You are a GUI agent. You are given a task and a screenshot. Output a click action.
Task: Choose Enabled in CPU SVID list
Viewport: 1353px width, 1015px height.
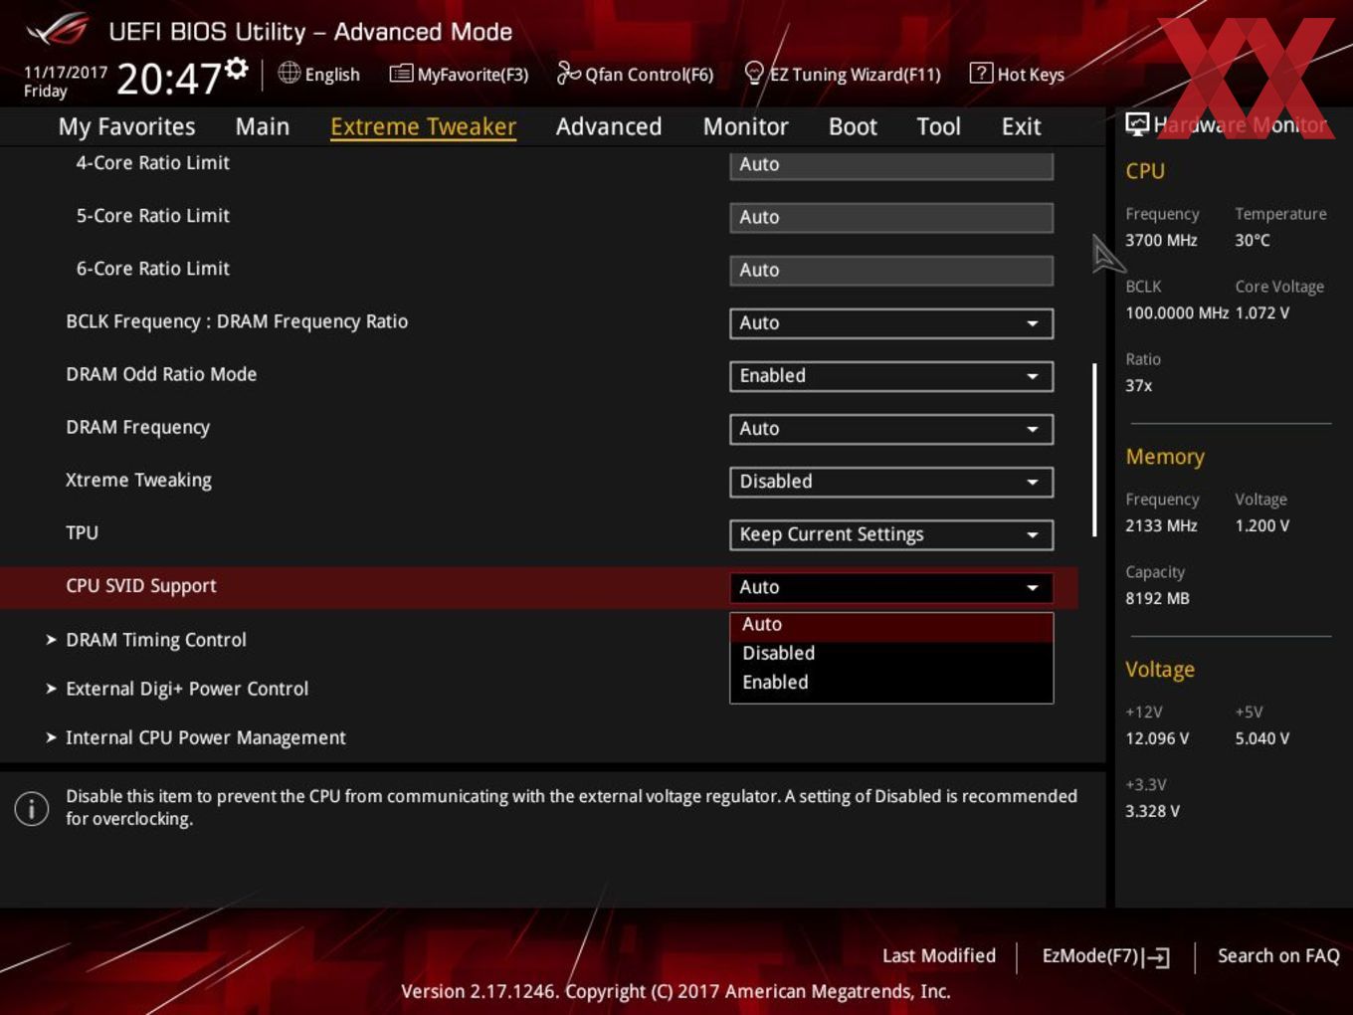[891, 683]
